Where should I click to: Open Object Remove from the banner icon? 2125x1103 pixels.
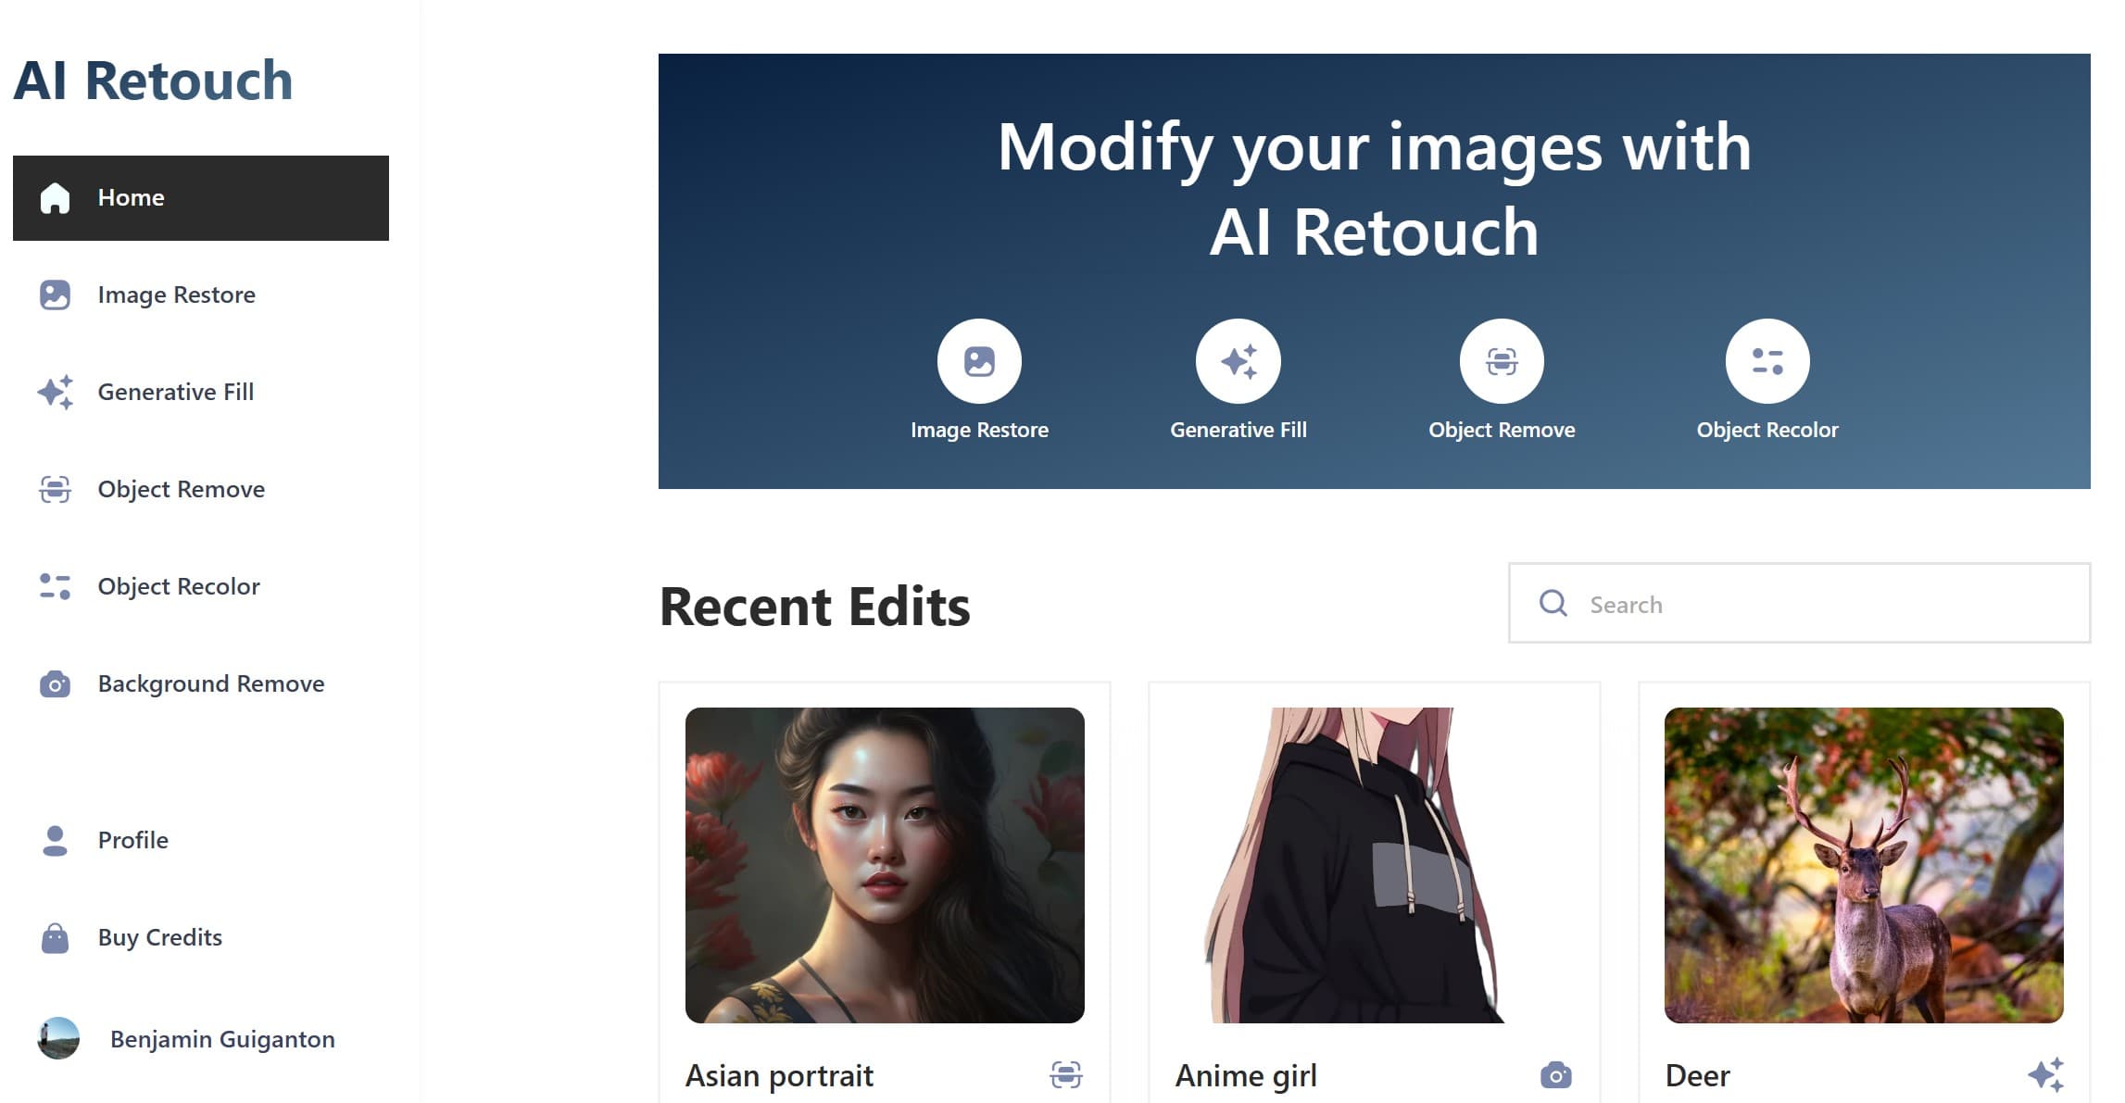(1502, 359)
